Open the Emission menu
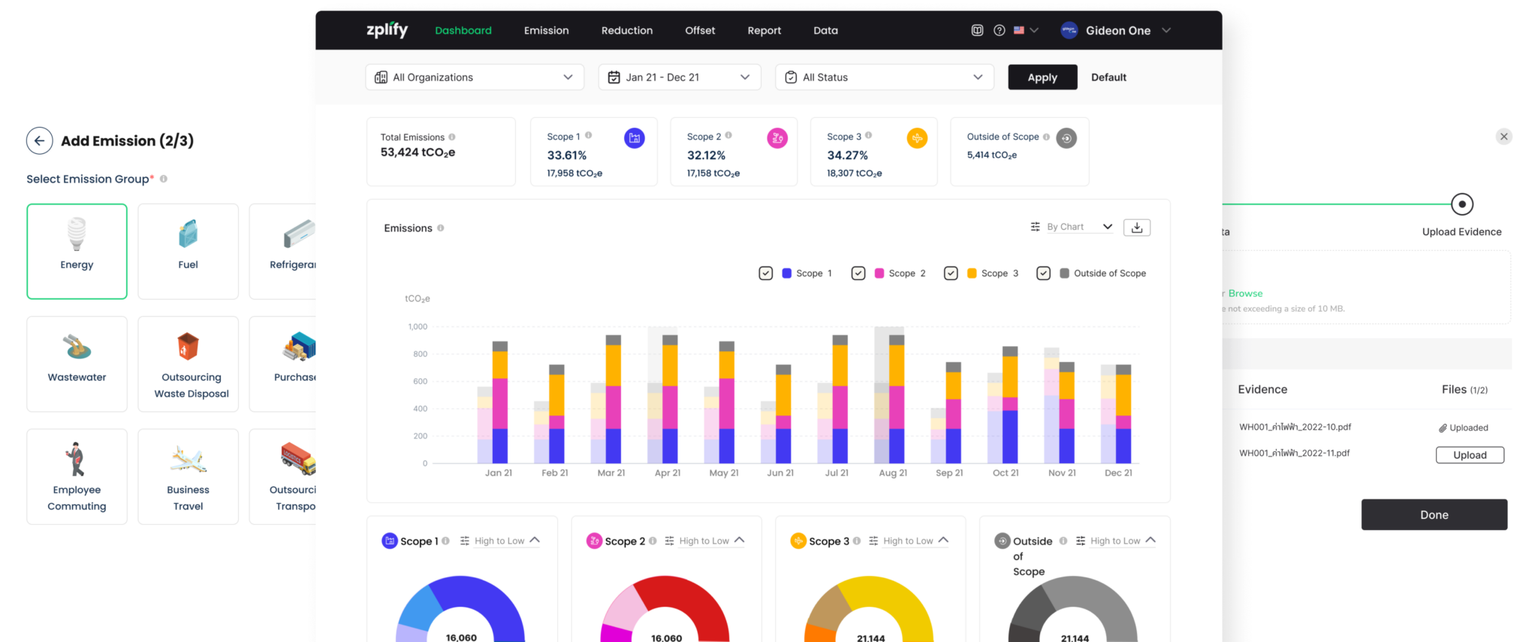 546,31
